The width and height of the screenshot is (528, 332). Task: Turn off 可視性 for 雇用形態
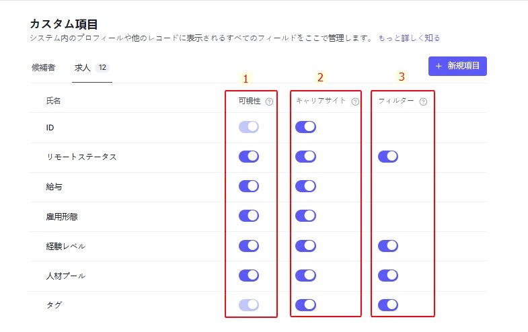pos(249,216)
